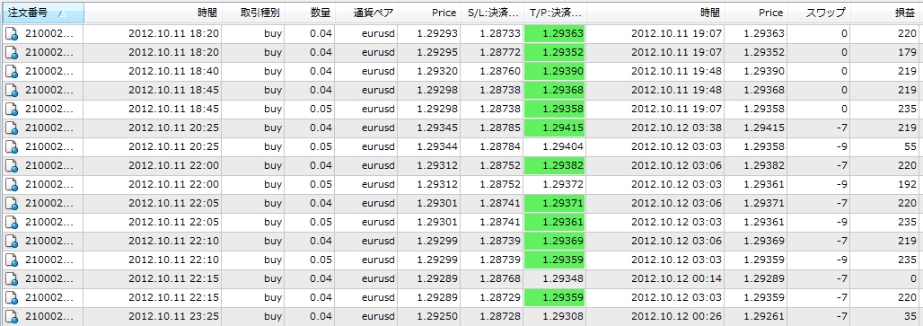Select close price 1.29261
Screen dimensions: 923x326
coord(764,317)
